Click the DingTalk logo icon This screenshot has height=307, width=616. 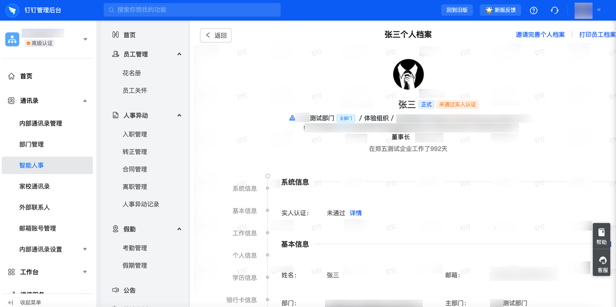click(11, 10)
